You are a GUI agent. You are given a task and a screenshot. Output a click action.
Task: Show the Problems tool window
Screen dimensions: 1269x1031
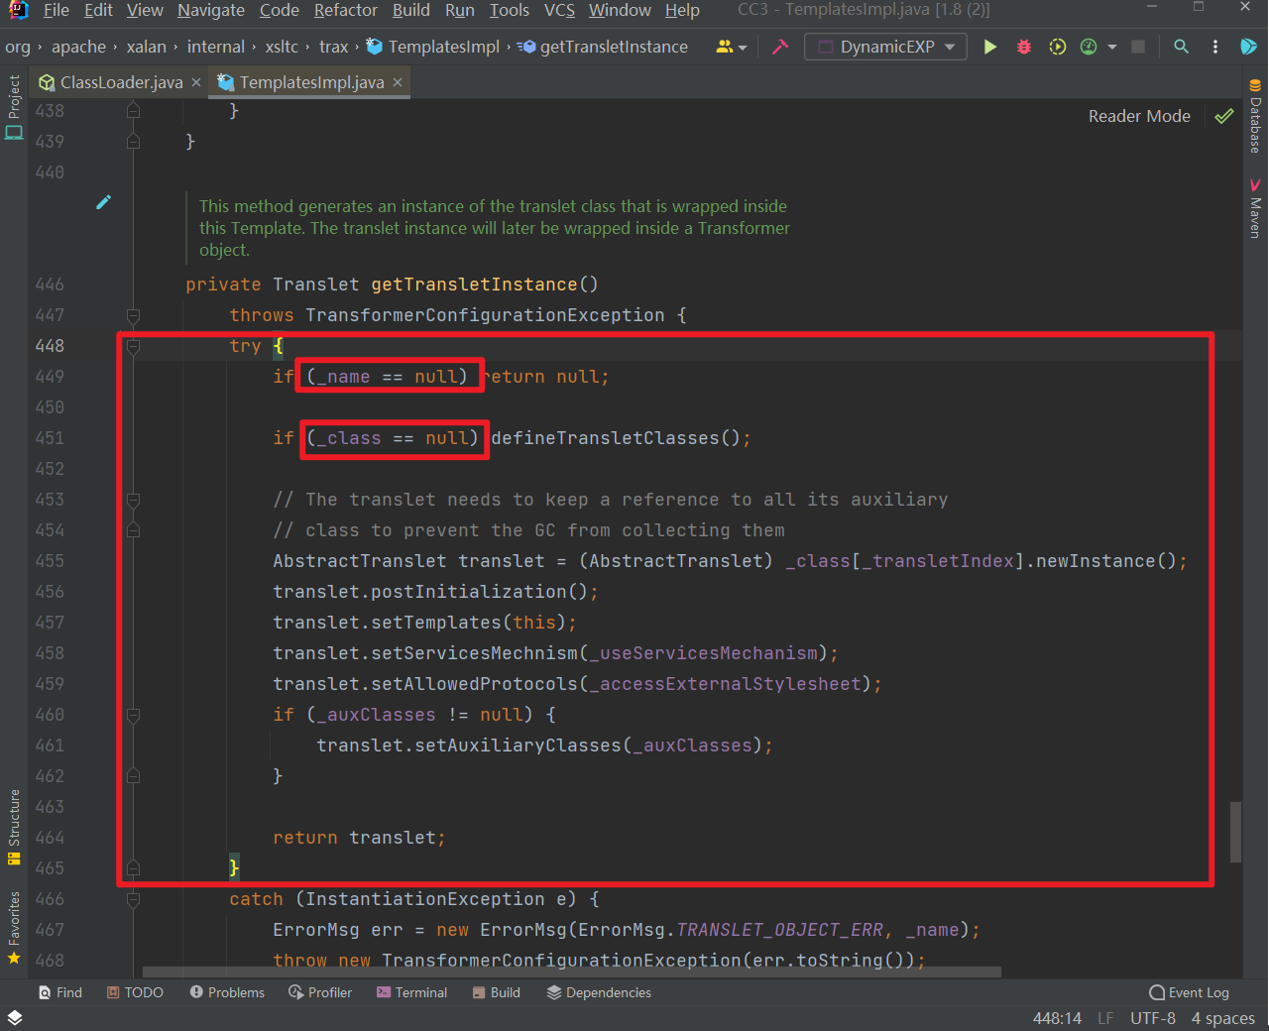pyautogui.click(x=227, y=992)
